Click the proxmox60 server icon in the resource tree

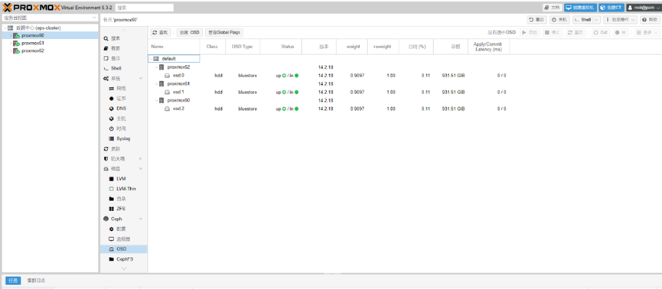click(17, 36)
